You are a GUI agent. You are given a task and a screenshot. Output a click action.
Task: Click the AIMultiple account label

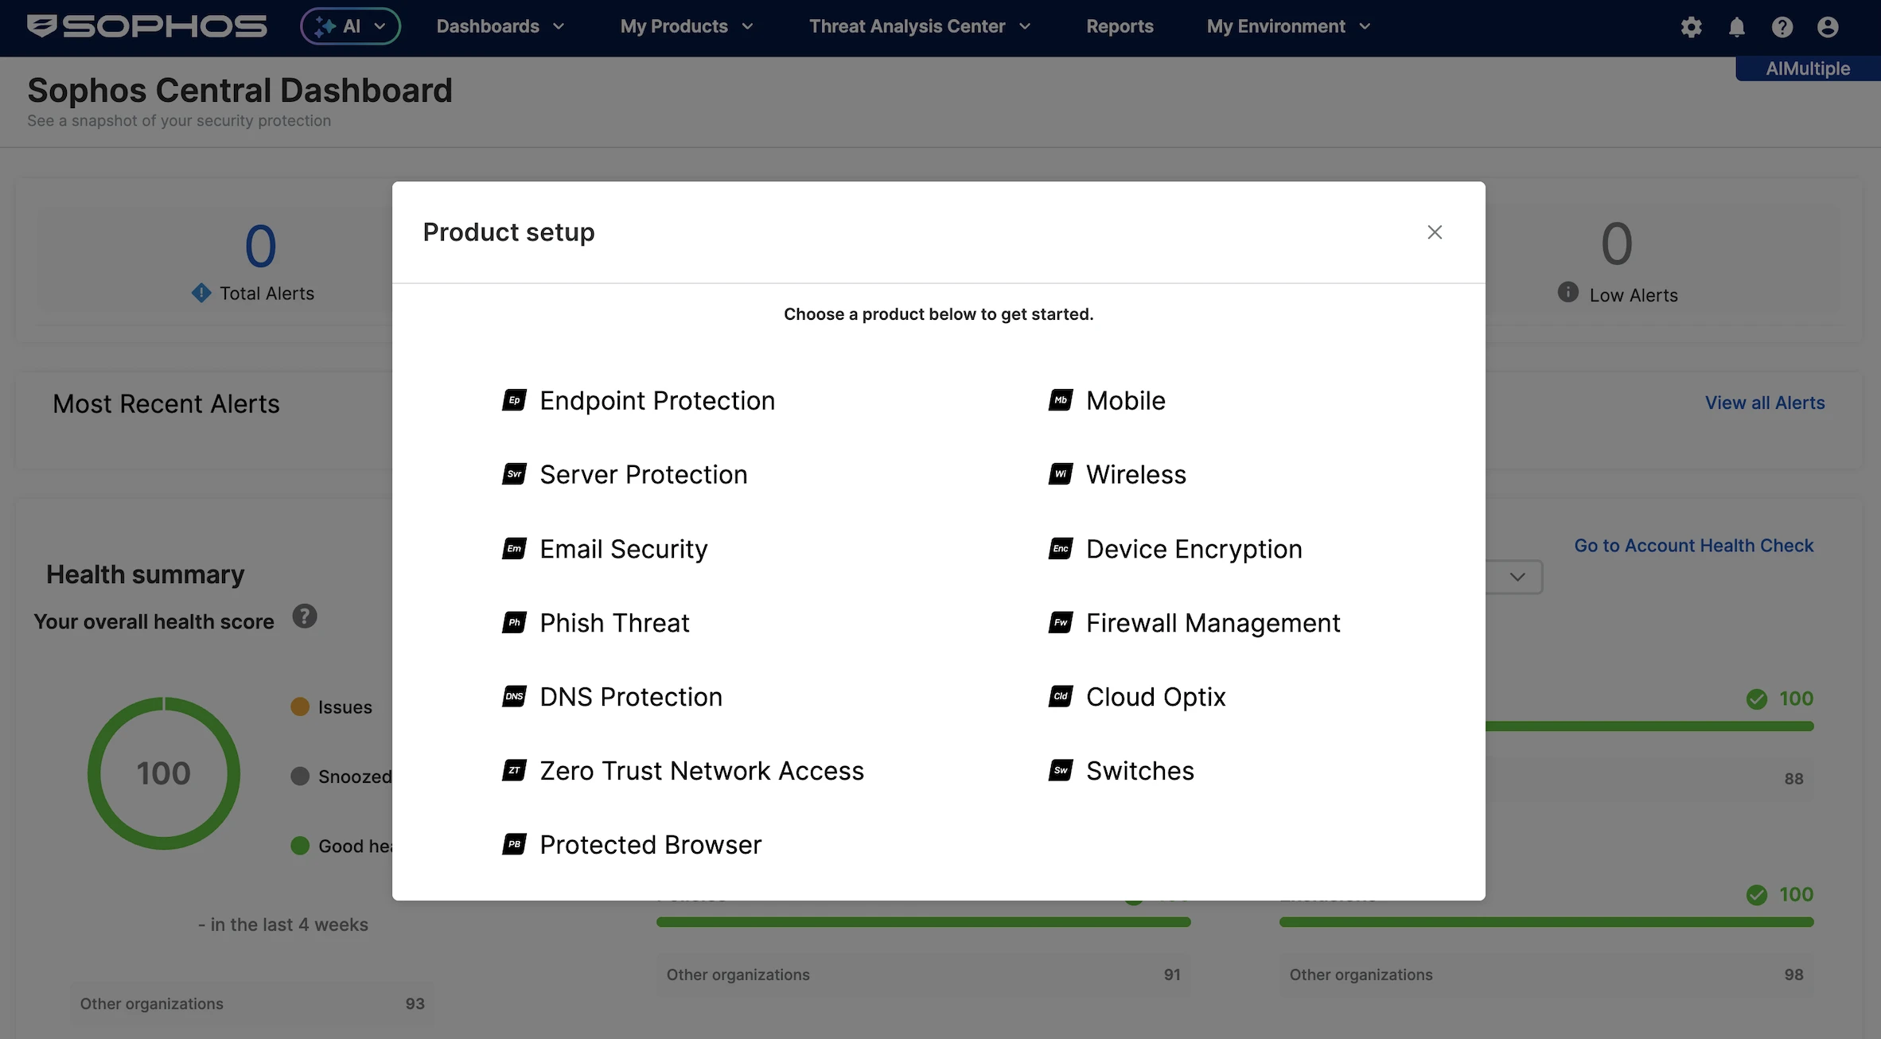click(1808, 68)
